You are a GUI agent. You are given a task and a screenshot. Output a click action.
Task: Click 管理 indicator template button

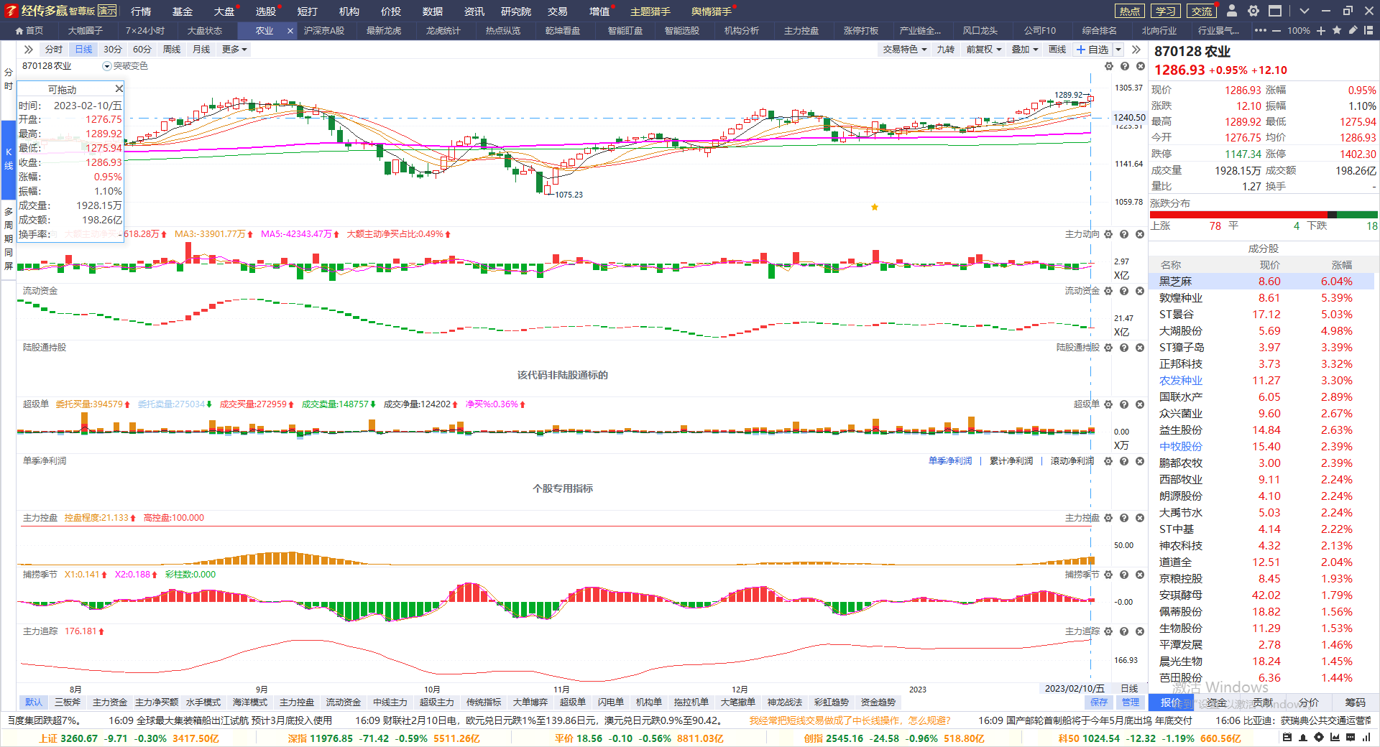pyautogui.click(x=1131, y=702)
